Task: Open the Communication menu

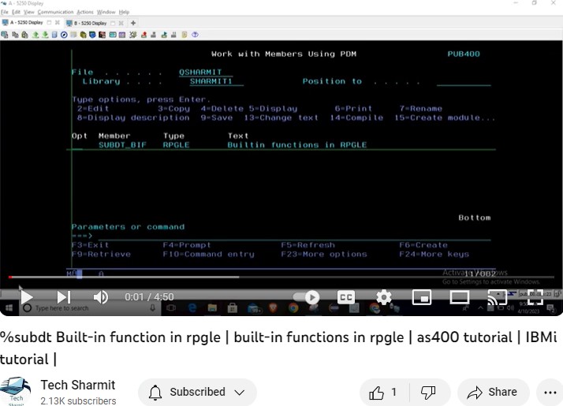Action: point(55,12)
